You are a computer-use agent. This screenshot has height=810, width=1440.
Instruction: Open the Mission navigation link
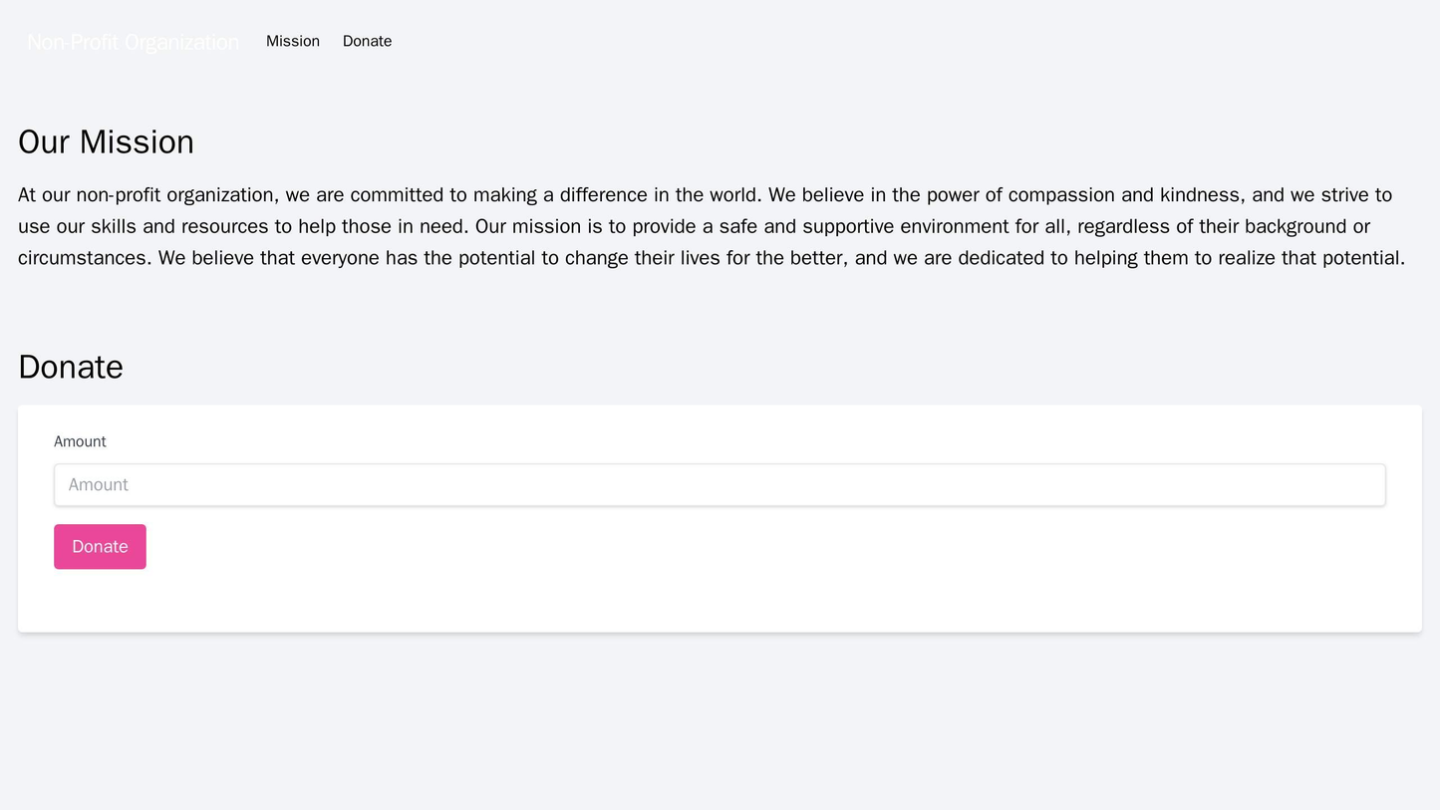[292, 41]
